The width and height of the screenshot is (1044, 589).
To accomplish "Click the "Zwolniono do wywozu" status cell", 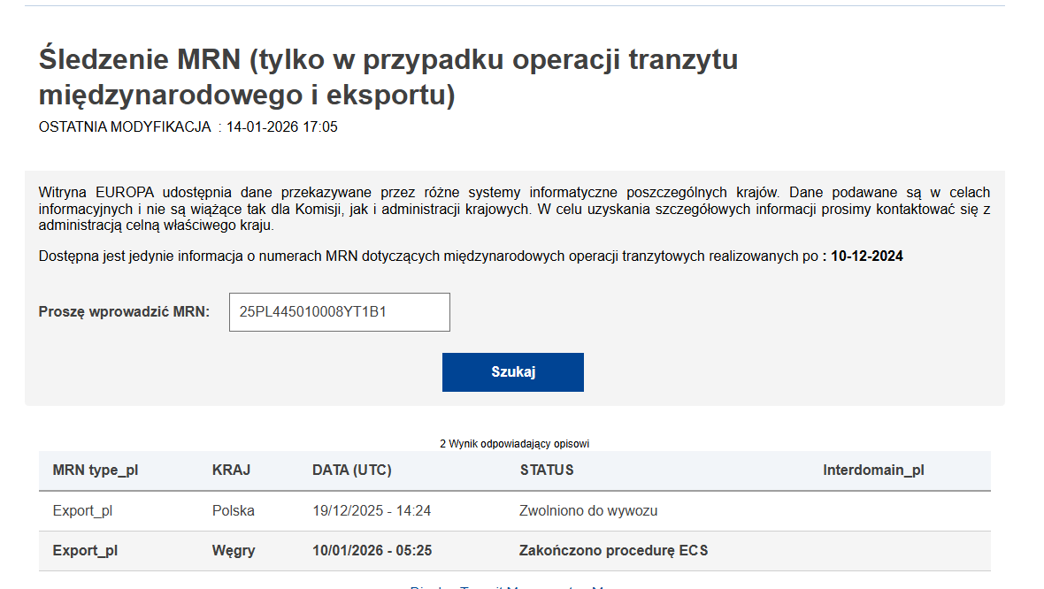I will [x=588, y=511].
